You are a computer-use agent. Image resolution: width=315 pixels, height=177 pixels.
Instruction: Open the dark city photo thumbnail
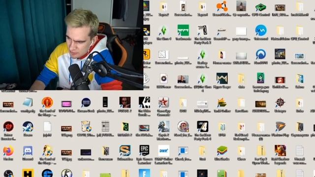pos(280,54)
